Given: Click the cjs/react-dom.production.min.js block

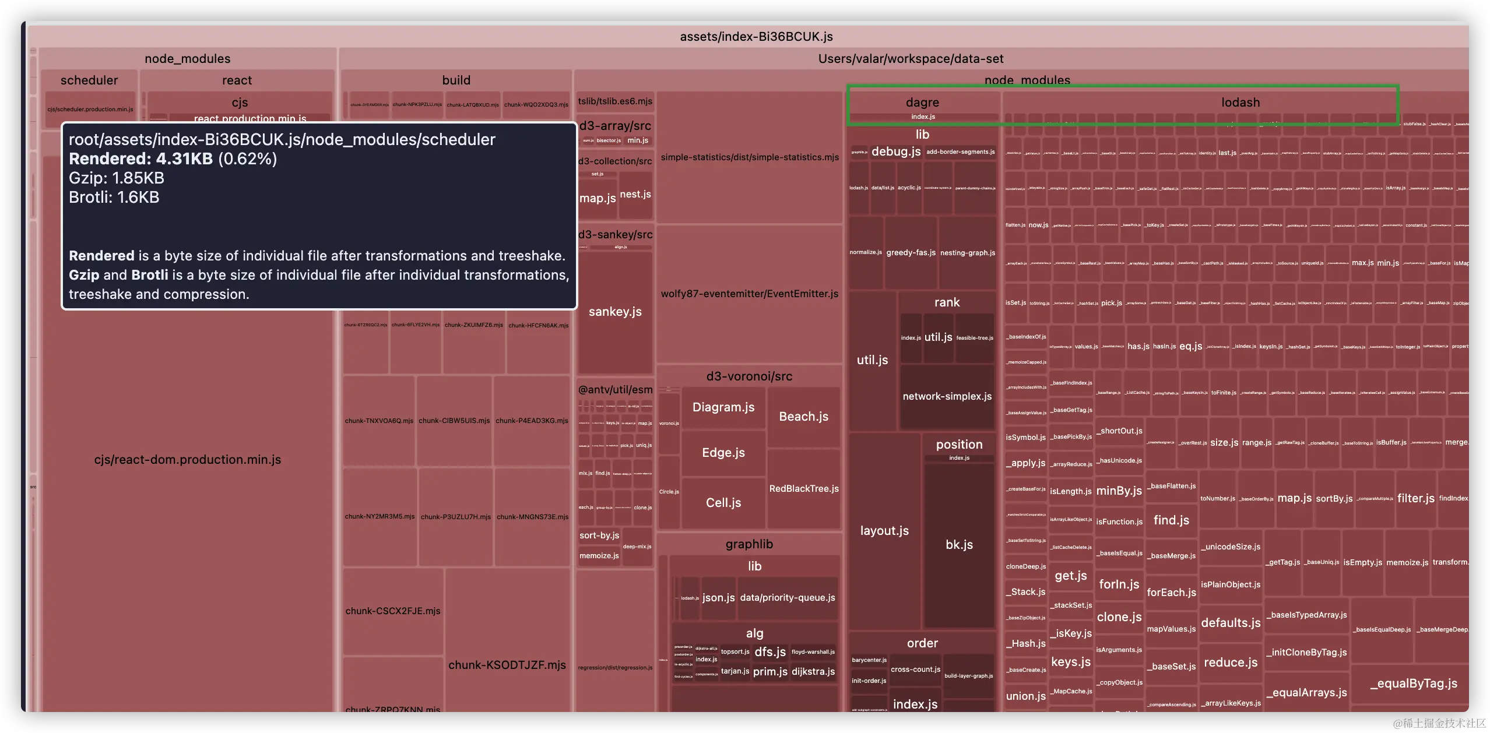Looking at the screenshot, I should click(x=187, y=460).
